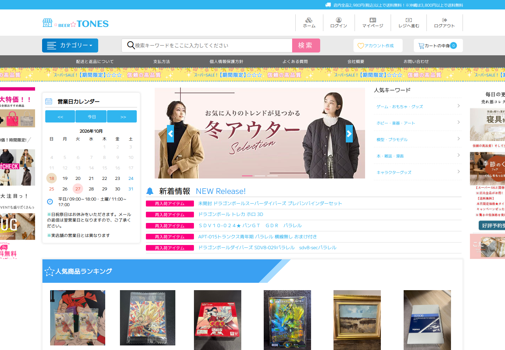Viewport: 505px width, 350px height.
Task: Open 支払方法 menu item
Action: click(162, 62)
